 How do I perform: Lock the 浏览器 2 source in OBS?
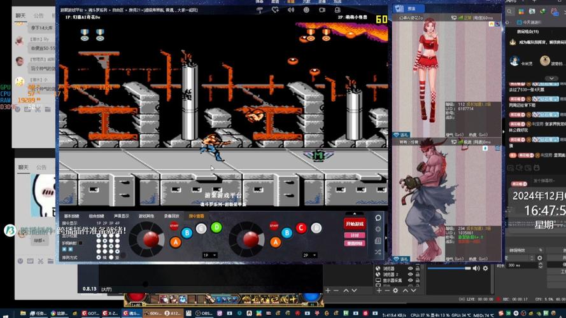(418, 274)
